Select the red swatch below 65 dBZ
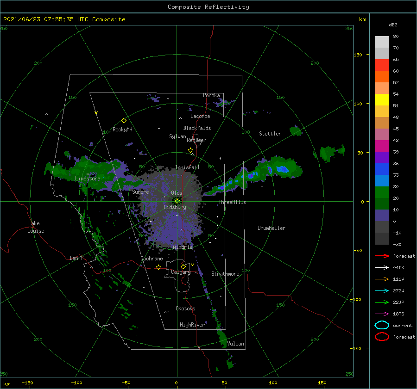This screenshot has height=389, width=417. click(382, 65)
